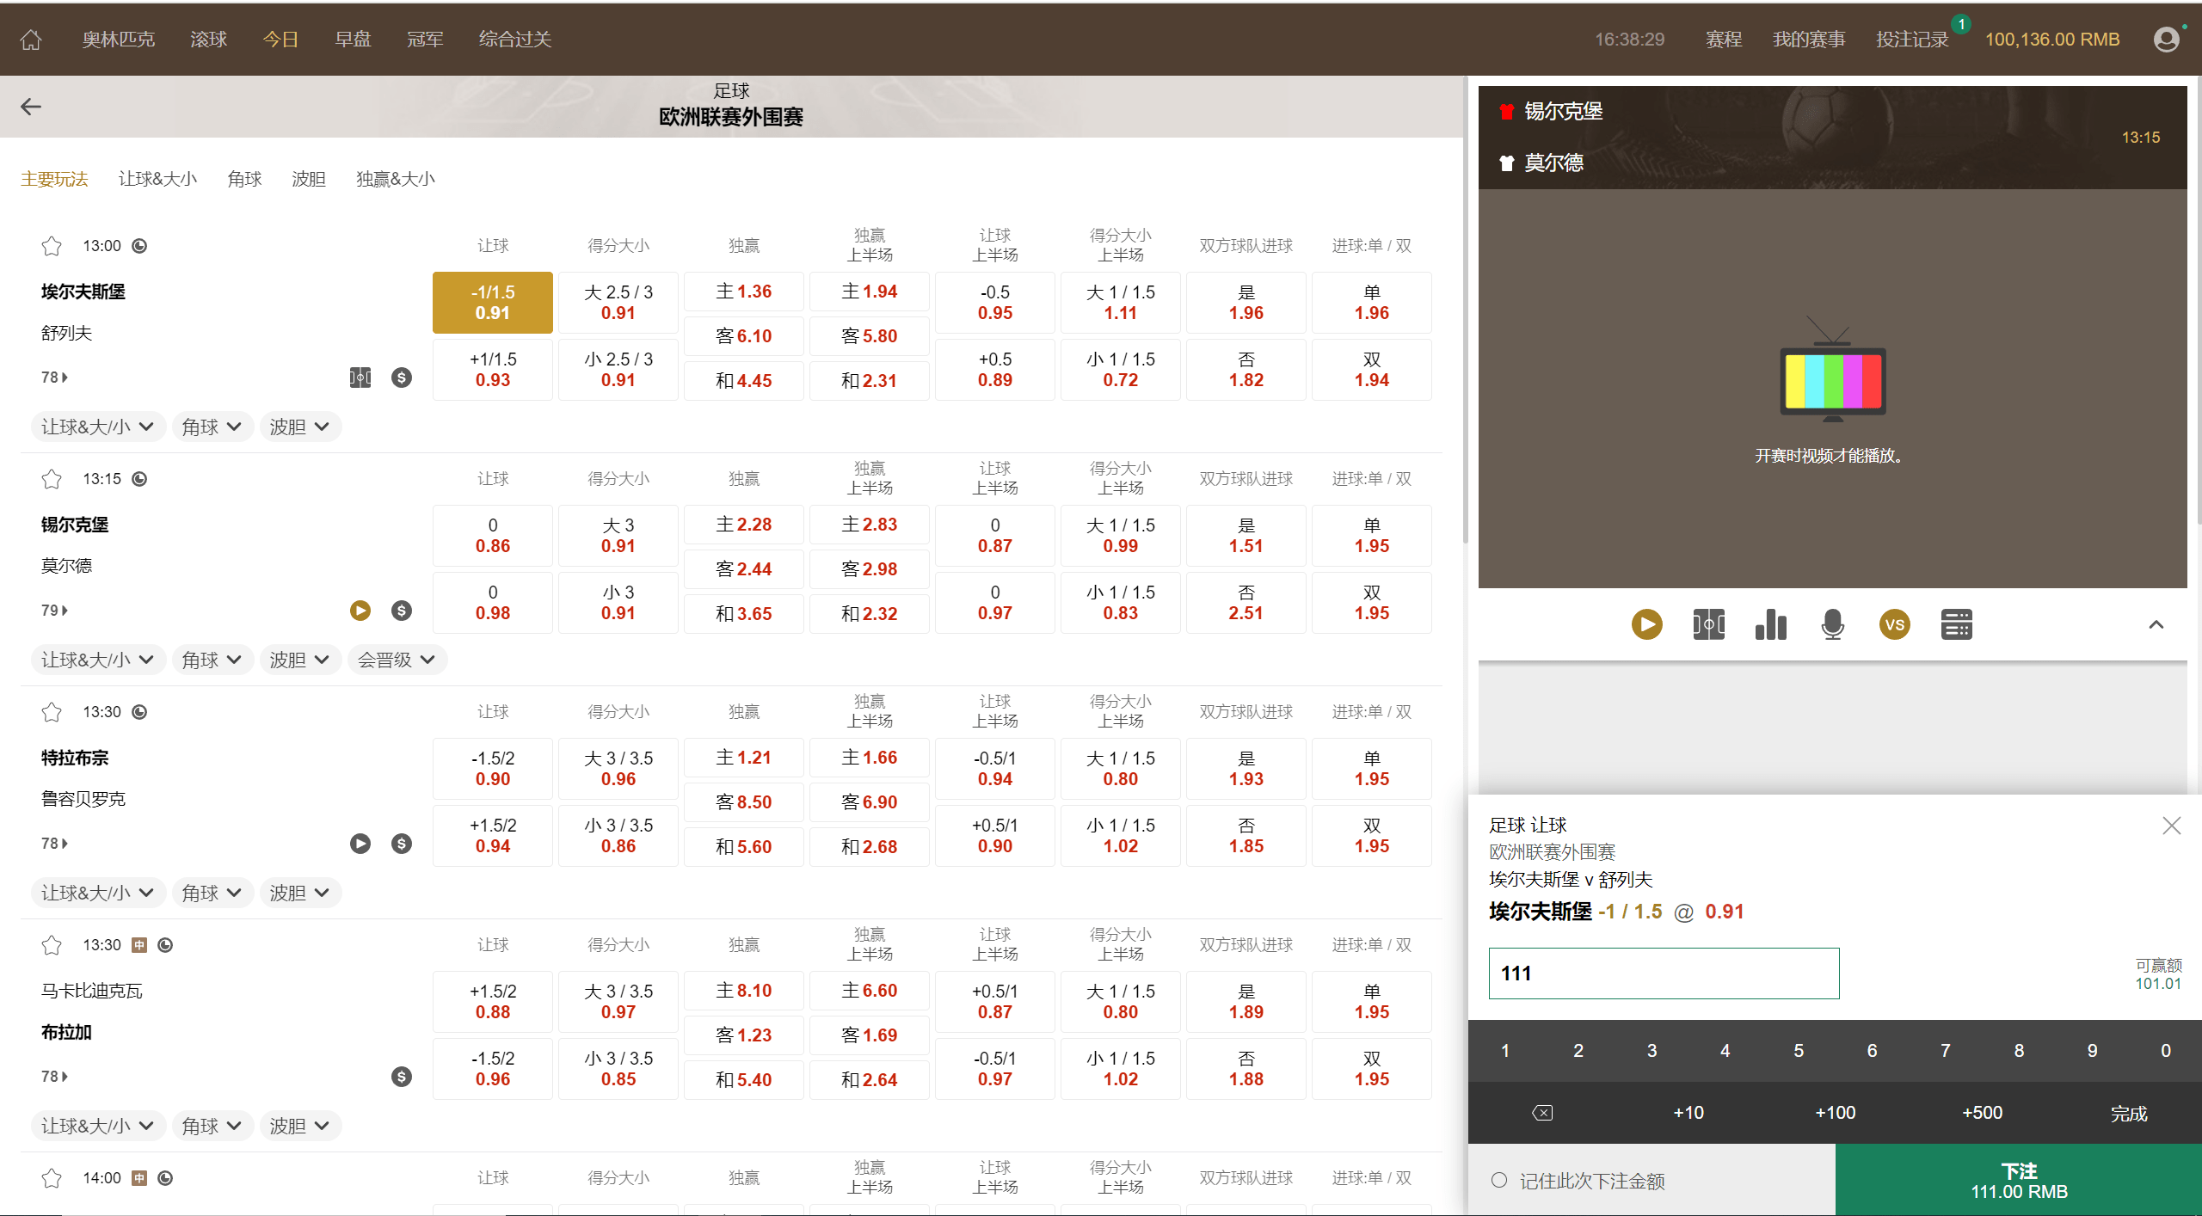Click the home icon in top navigation
Image resolution: width=2202 pixels, height=1216 pixels.
[31, 40]
